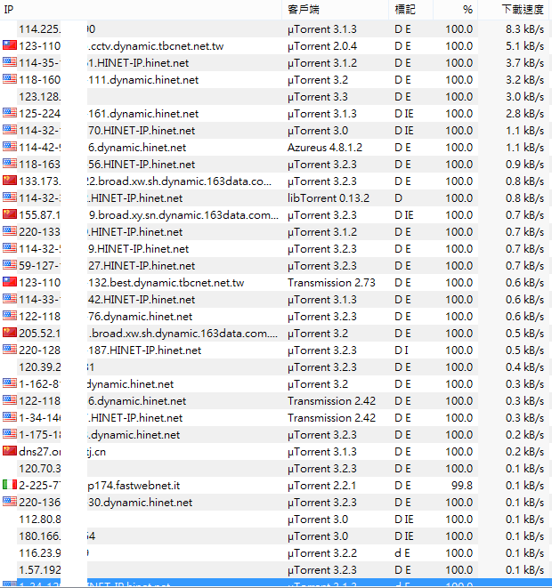Click flag icon of 114-32 70.HINET-IP peer

coord(10,130)
